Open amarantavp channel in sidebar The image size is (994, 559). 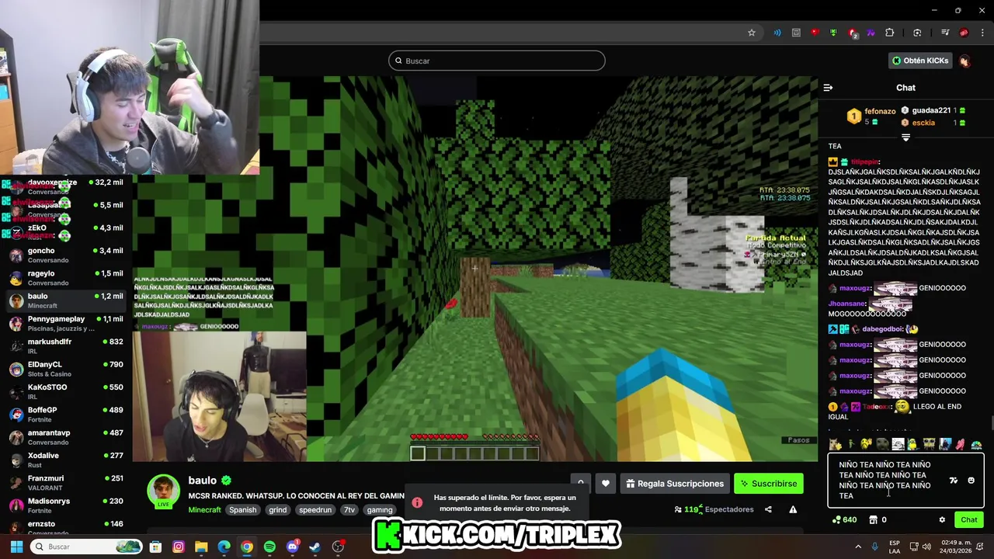pyautogui.click(x=64, y=436)
